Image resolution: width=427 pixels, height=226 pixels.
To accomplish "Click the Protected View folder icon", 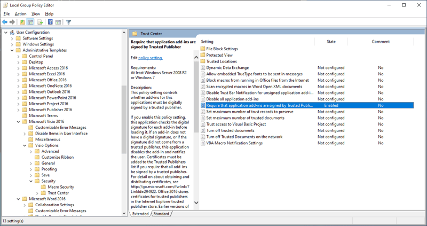I will 203,55.
